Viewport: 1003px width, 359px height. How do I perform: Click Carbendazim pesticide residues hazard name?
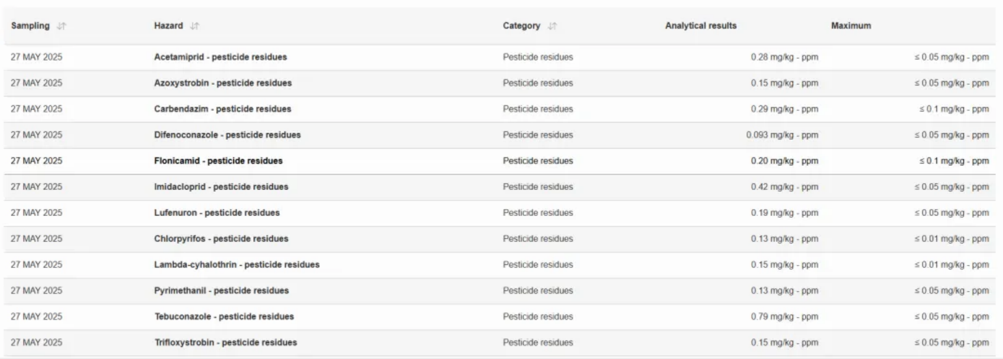coord(222,109)
